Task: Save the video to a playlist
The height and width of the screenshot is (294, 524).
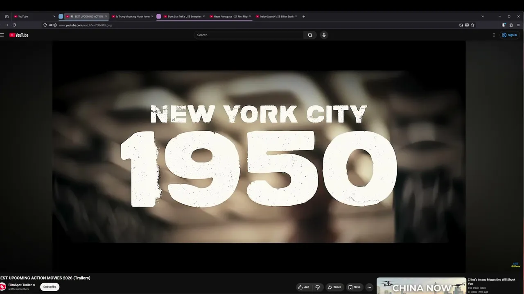Action: coord(355,287)
